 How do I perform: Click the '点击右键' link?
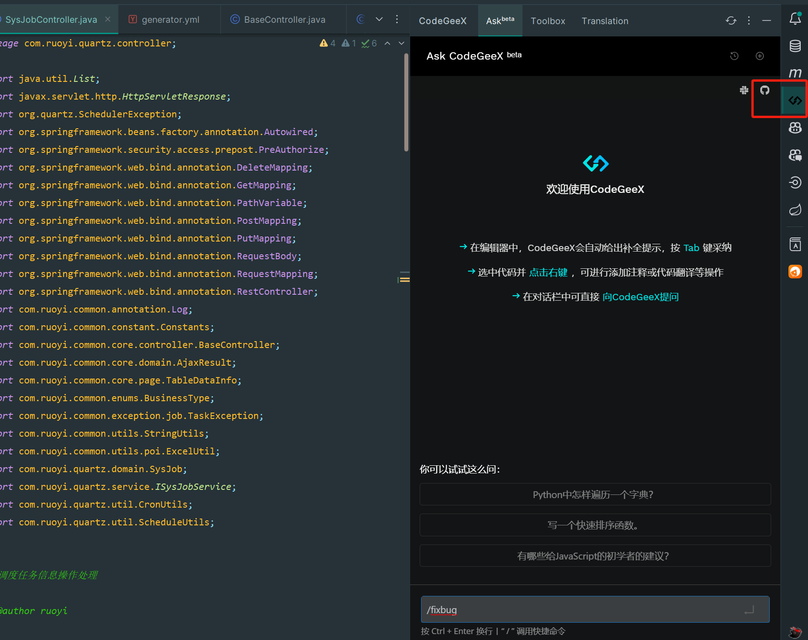point(548,272)
